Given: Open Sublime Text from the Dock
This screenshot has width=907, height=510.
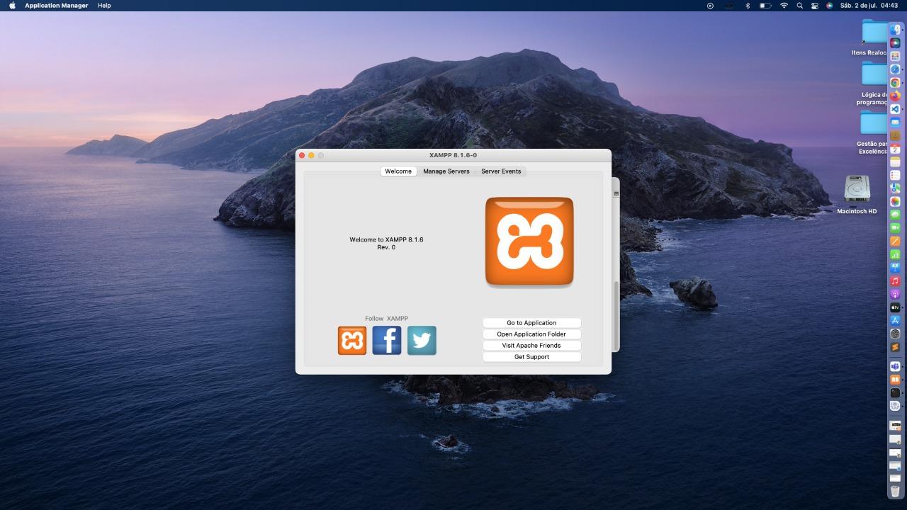Looking at the screenshot, I should 895,347.
